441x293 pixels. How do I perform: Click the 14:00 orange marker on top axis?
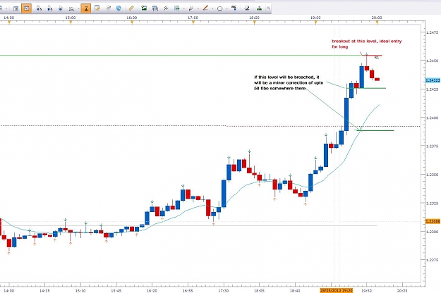(9, 23)
